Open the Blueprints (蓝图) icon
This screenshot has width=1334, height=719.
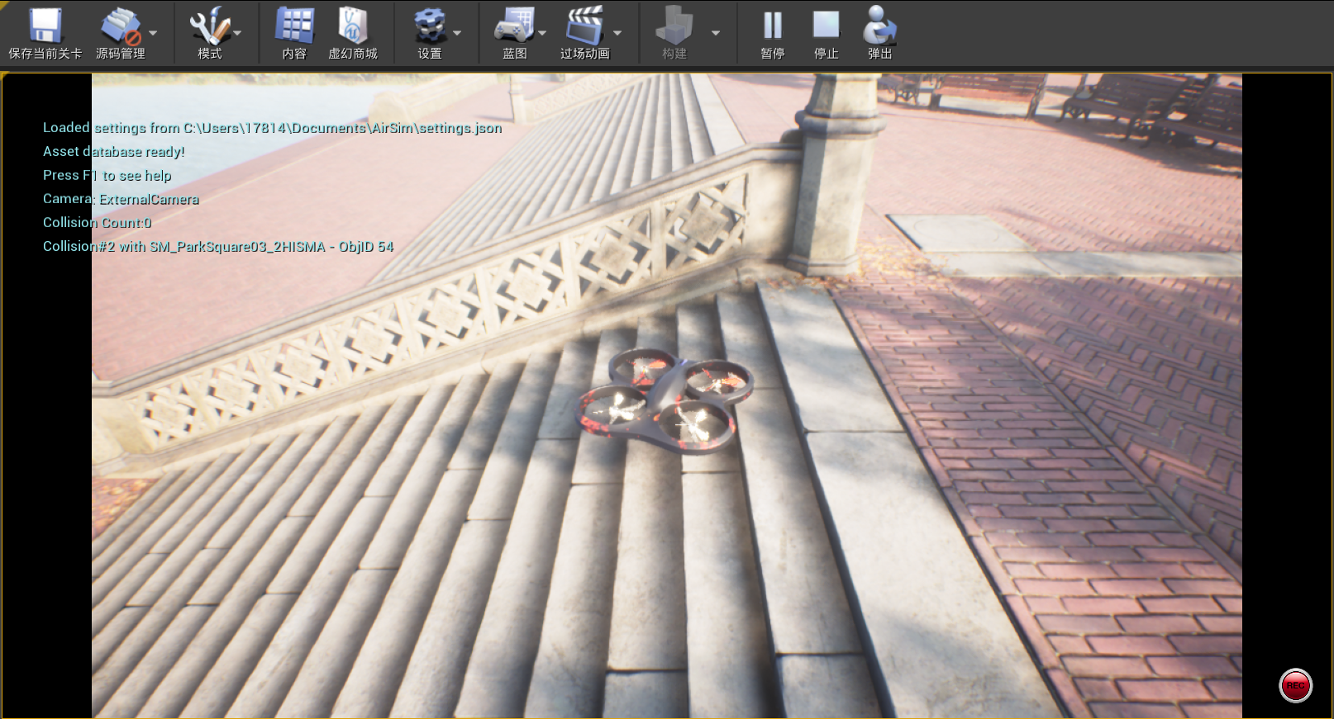(514, 26)
